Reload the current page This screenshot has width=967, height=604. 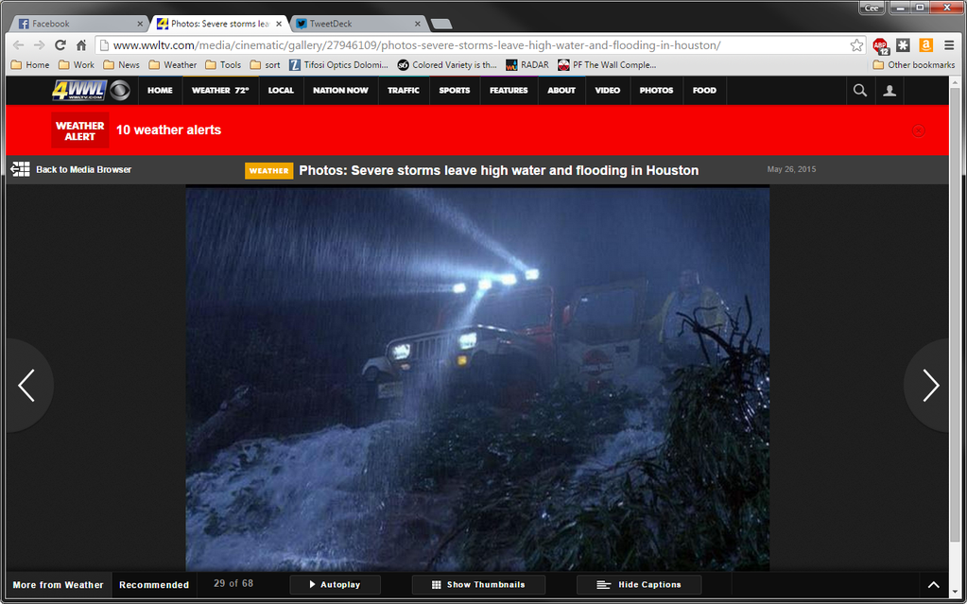[60, 45]
